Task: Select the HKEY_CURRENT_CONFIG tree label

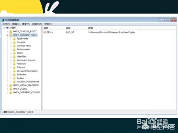Action: (27, 93)
